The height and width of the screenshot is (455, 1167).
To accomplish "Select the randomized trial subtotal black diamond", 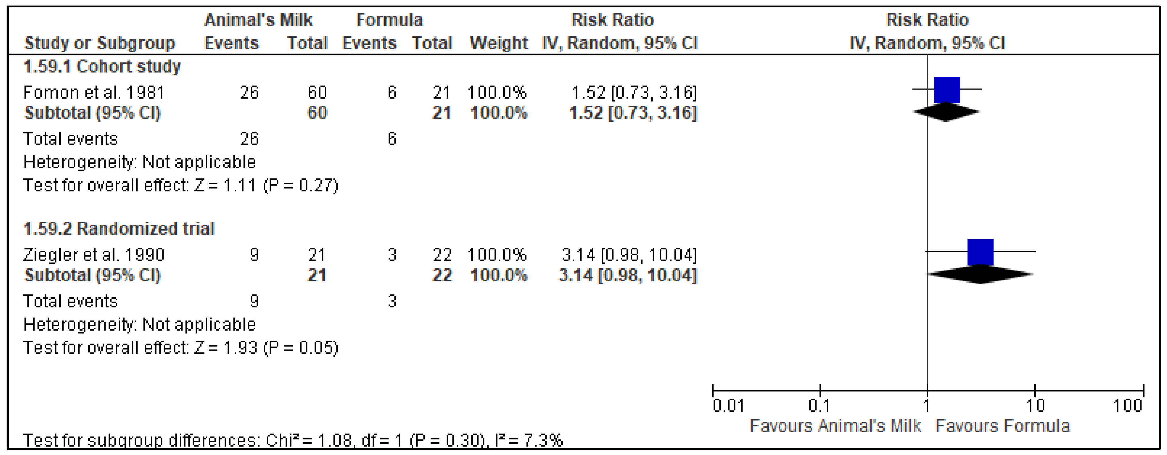I will [x=980, y=274].
